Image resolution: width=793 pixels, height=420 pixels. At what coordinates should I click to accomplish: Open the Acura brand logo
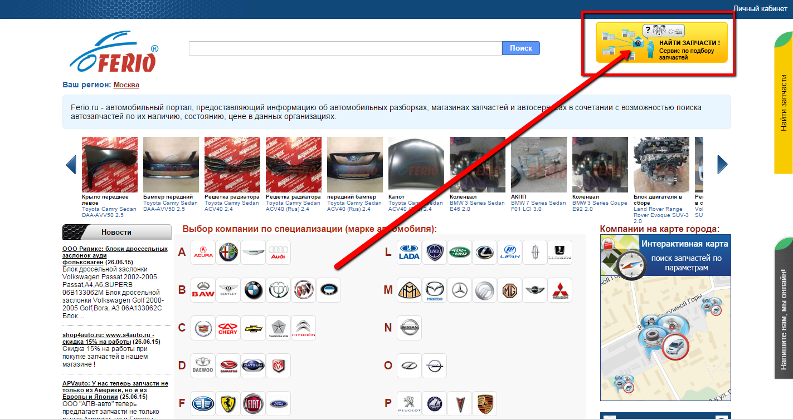pos(203,253)
